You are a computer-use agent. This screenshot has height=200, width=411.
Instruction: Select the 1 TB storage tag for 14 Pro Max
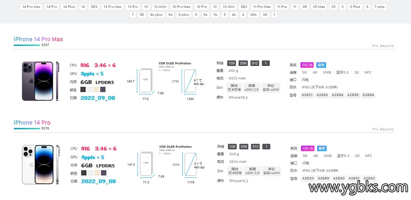(x=266, y=63)
